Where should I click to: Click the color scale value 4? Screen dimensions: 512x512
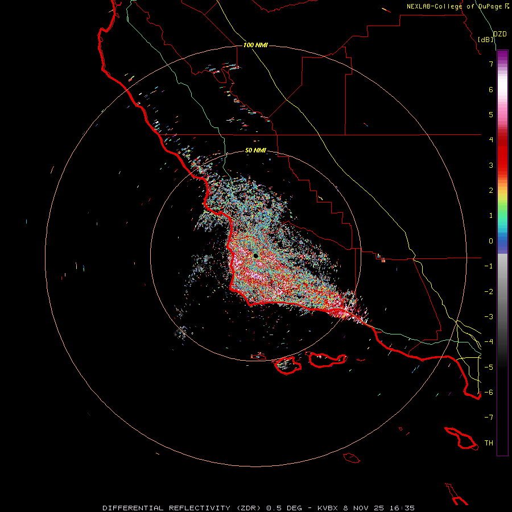pos(491,140)
